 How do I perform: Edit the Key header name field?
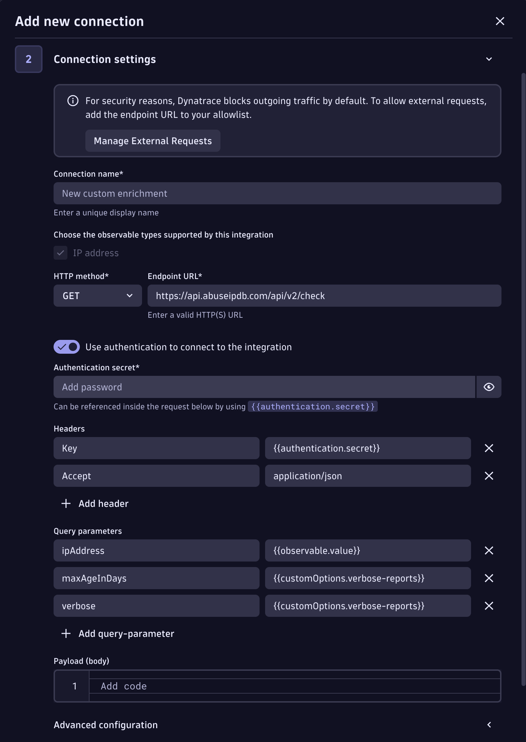(x=157, y=448)
